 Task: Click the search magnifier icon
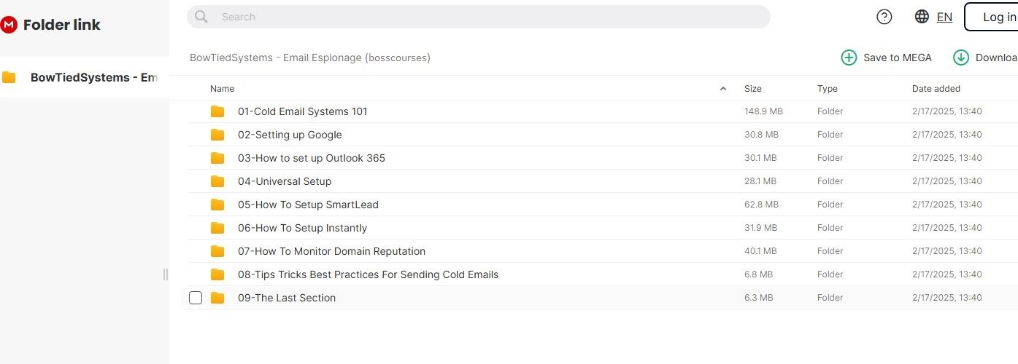tap(201, 17)
